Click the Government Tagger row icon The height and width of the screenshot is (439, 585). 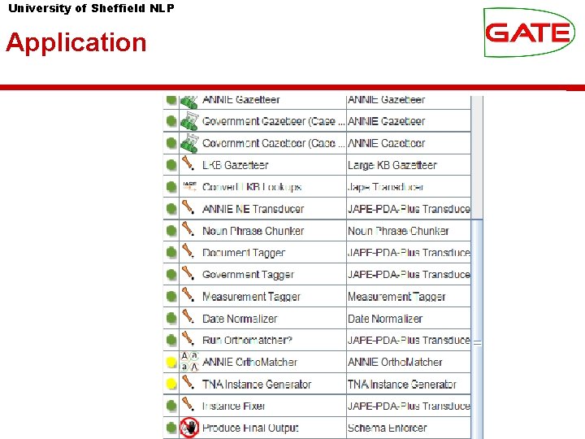coord(188,273)
